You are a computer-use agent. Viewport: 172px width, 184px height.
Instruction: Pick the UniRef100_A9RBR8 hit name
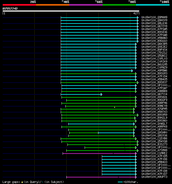(154, 91)
